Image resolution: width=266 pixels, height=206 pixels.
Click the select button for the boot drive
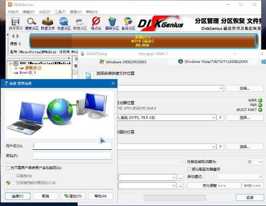click(x=244, y=118)
